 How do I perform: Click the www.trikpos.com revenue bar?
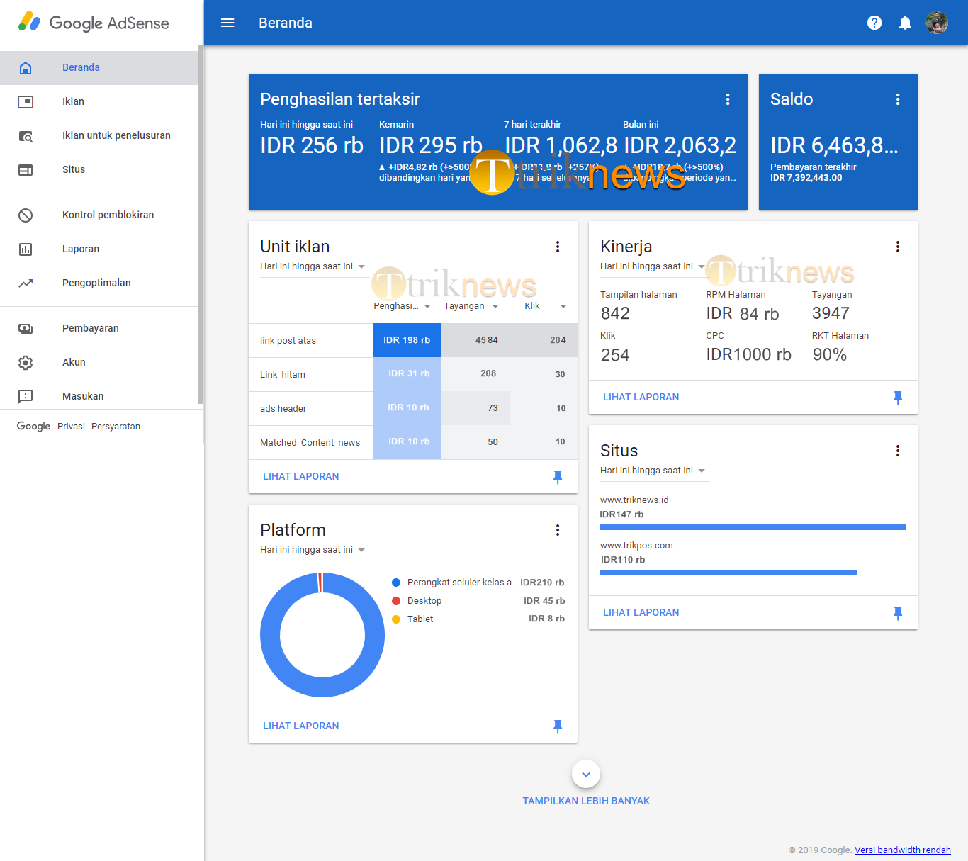pyautogui.click(x=728, y=573)
